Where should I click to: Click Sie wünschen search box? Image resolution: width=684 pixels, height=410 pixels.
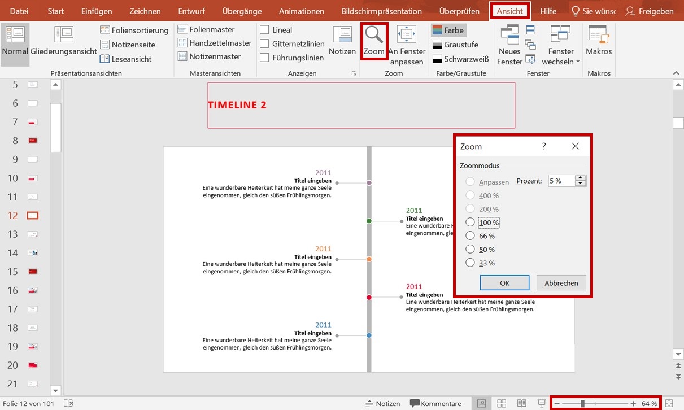pyautogui.click(x=594, y=11)
